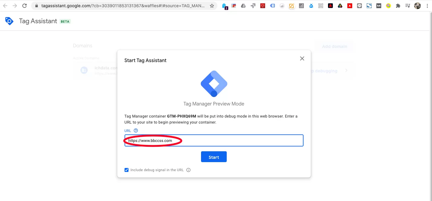Screen dimensions: 432x201
Task: Expand the ichdata.com domain chevron
Action: point(346,71)
